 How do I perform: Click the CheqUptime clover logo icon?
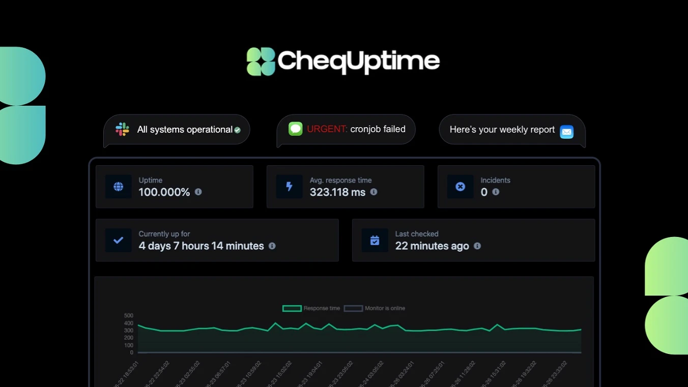coord(261,62)
